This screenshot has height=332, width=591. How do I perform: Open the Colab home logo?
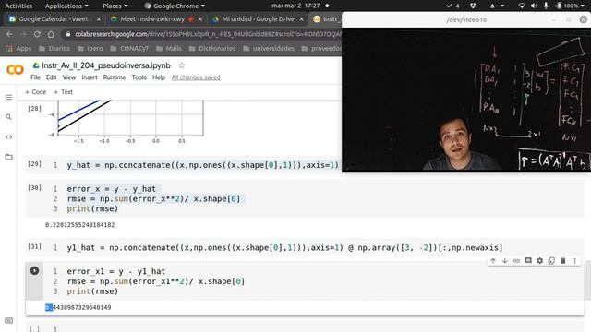click(x=15, y=70)
